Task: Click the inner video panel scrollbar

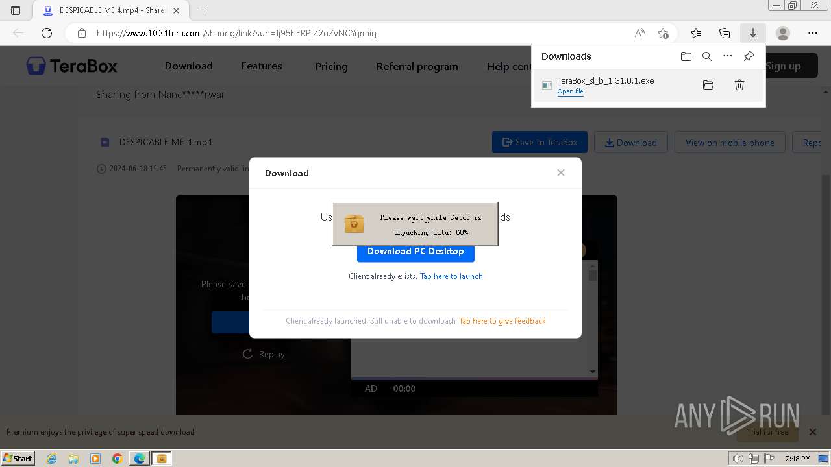Action: [593, 318]
